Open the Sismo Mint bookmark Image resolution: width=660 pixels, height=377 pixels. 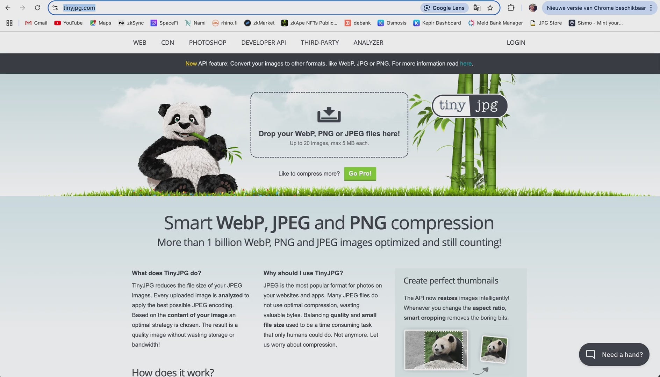(596, 23)
